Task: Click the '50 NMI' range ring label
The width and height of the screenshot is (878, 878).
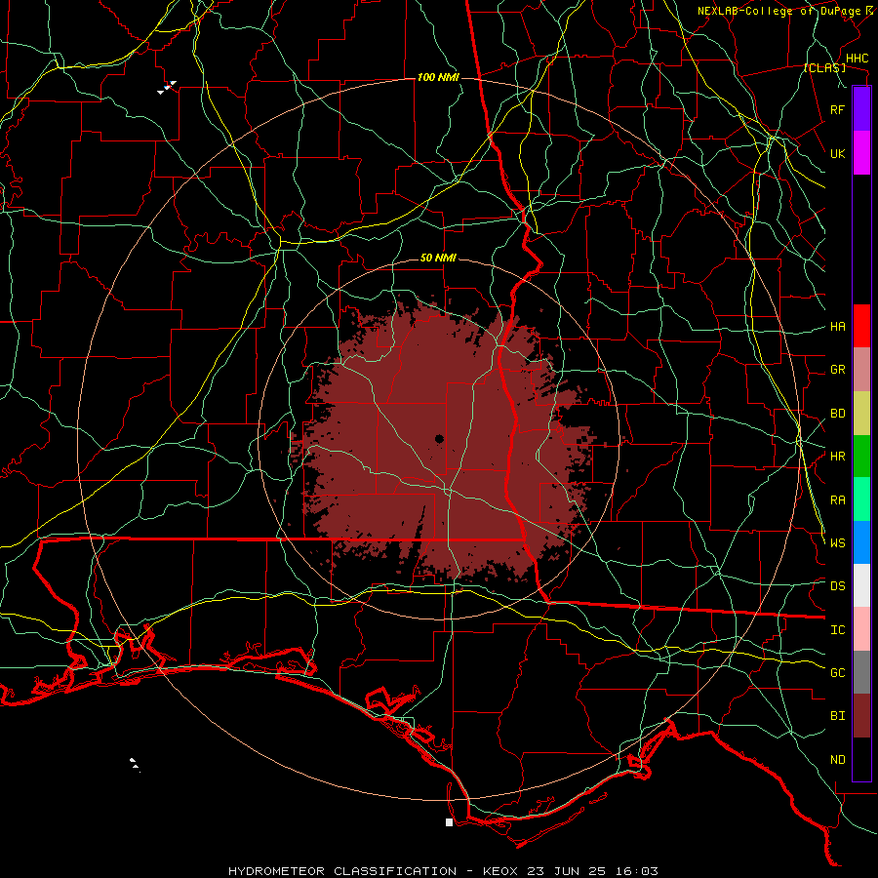Action: (438, 258)
